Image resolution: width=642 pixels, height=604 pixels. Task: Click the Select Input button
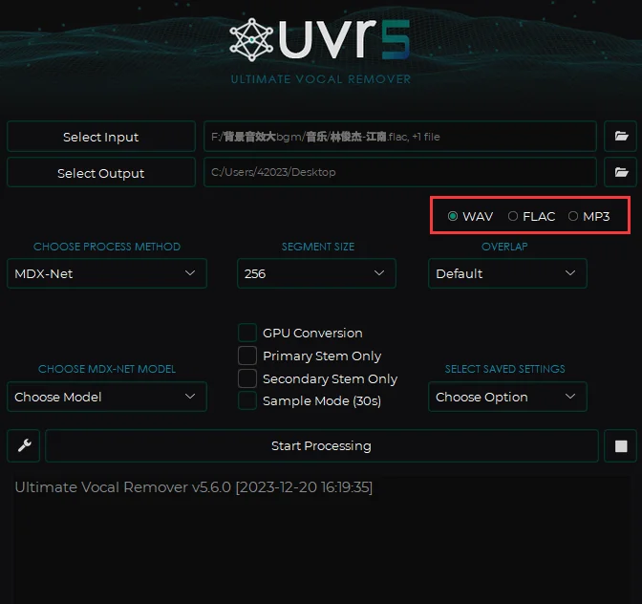pyautogui.click(x=101, y=137)
